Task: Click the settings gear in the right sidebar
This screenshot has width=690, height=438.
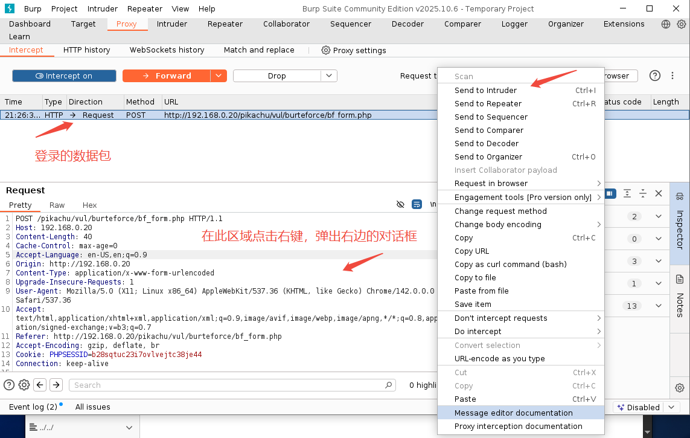Action: pos(680,388)
